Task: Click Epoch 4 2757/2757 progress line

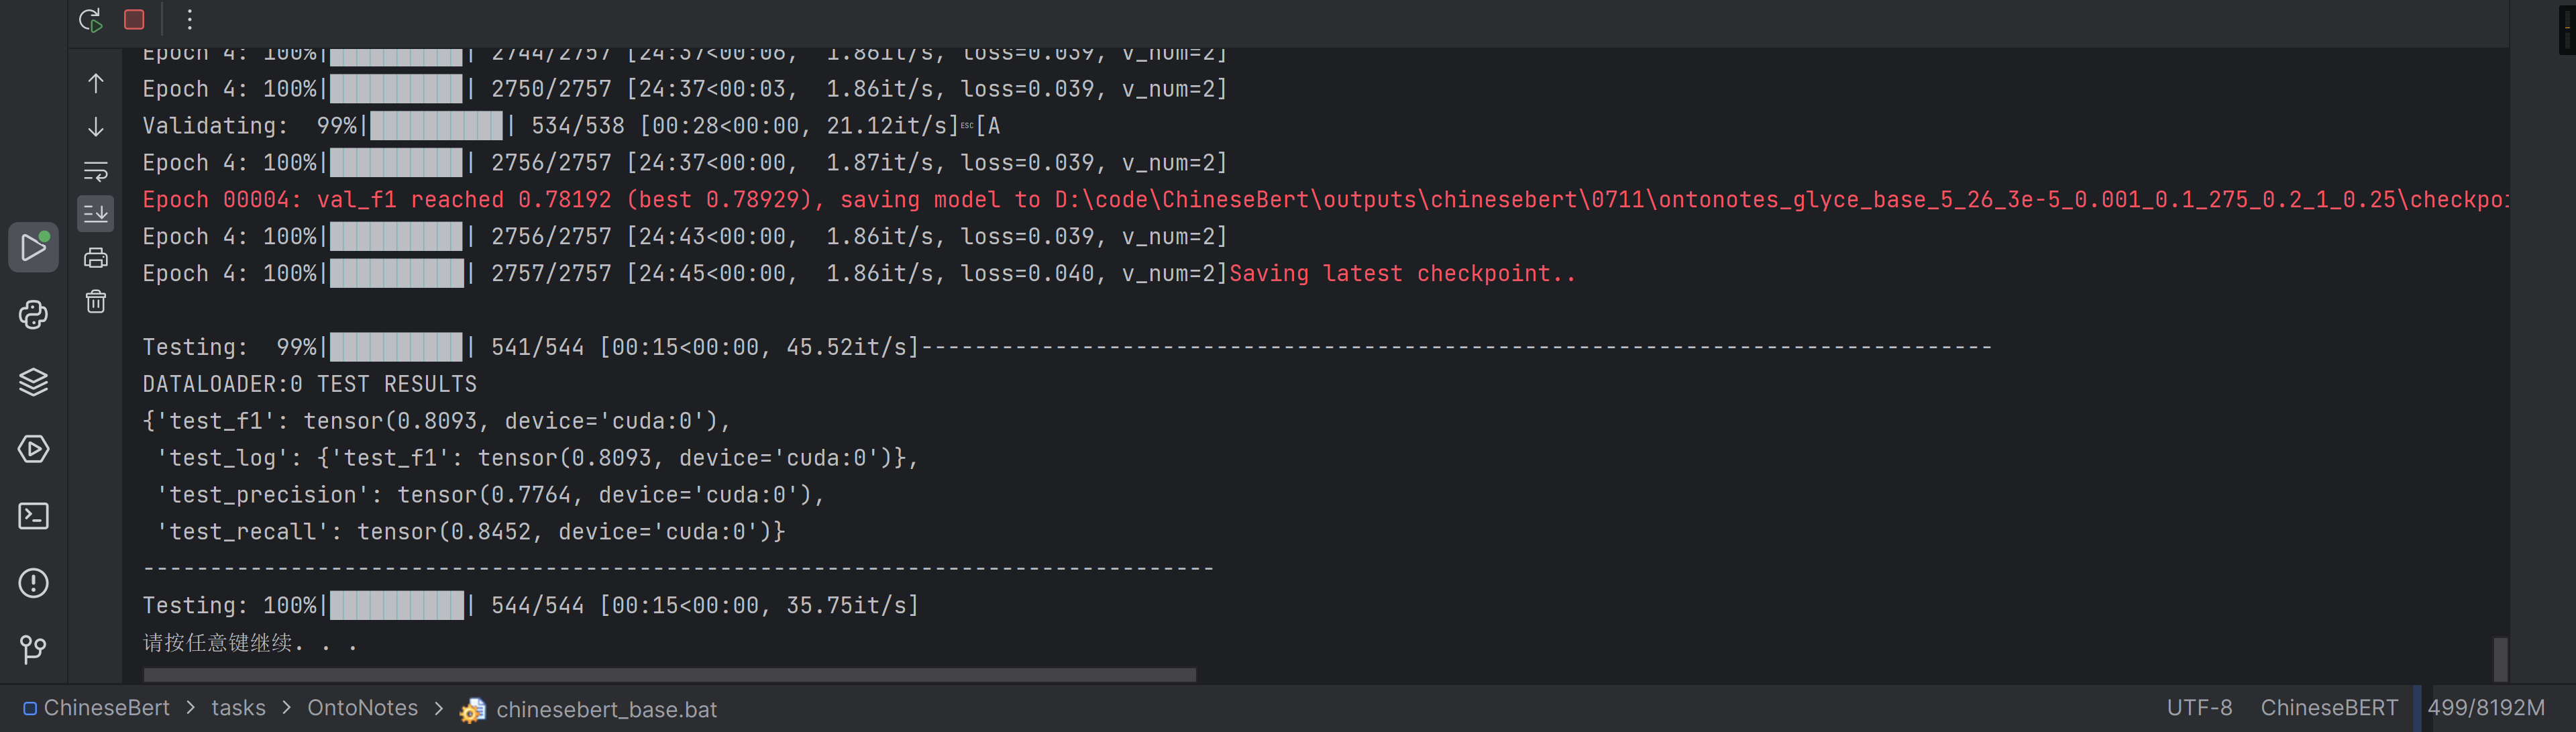Action: (684, 274)
